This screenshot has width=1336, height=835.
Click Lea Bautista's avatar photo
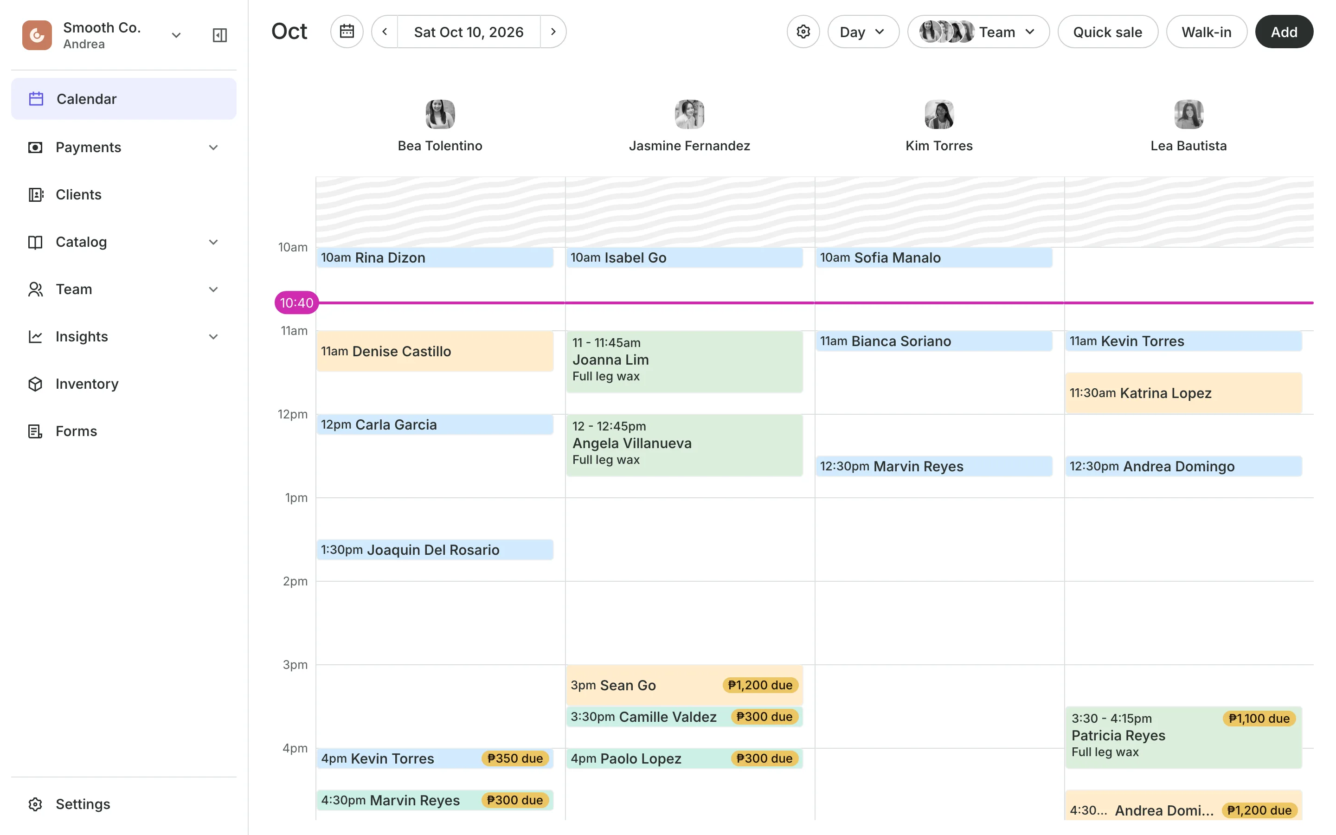point(1188,114)
